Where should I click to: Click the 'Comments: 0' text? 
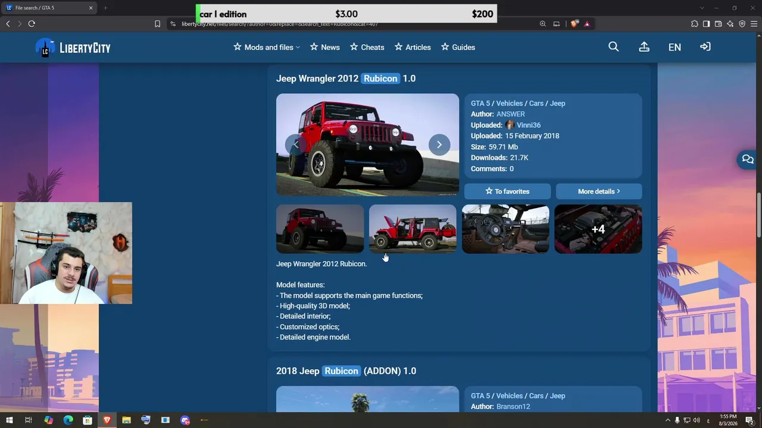pos(492,169)
